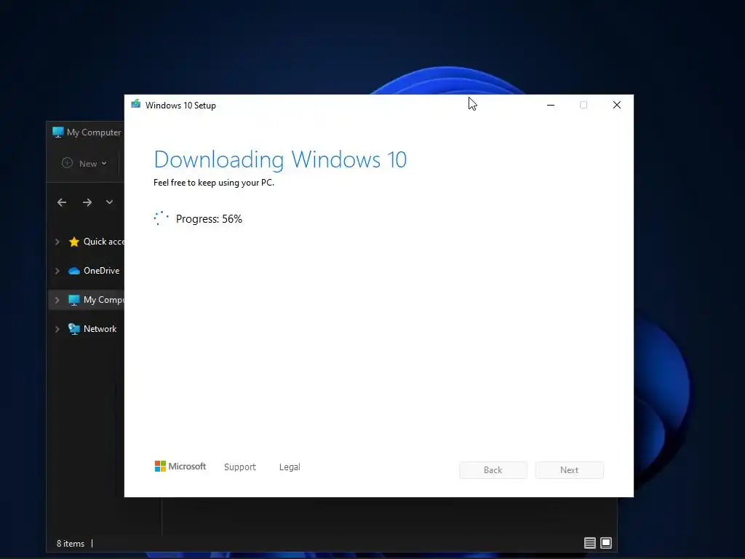
Task: Open the New menu in My Computer window
Action: pyautogui.click(x=84, y=164)
